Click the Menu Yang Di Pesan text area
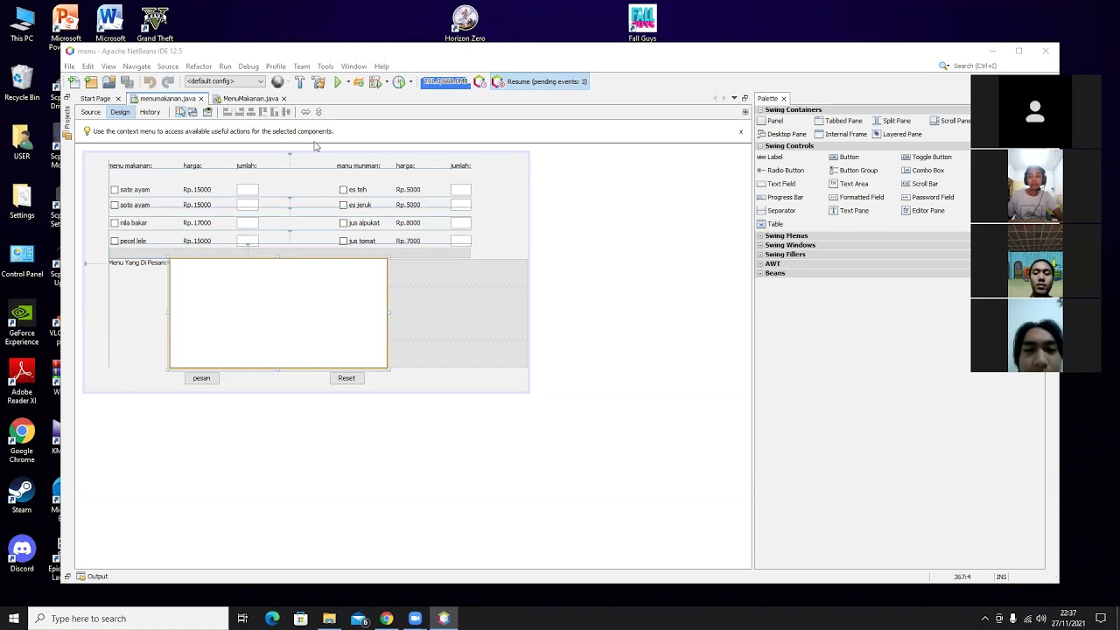Screen dimensions: 1120x630 tap(278, 313)
